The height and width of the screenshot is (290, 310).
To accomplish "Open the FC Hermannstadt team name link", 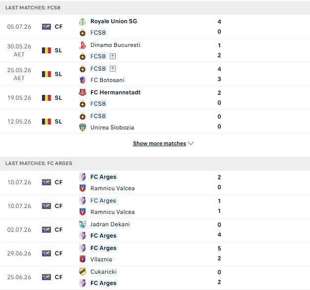I will (x=116, y=92).
